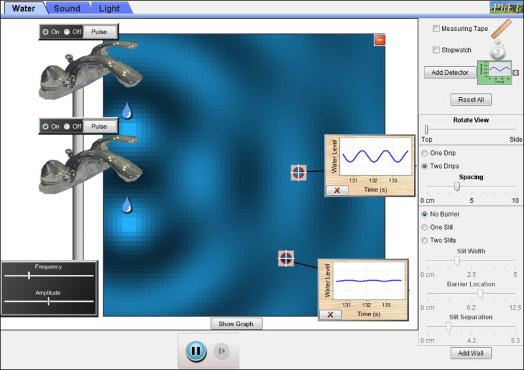Click the Add Detector button
Image resolution: width=524 pixels, height=370 pixels.
pos(450,72)
